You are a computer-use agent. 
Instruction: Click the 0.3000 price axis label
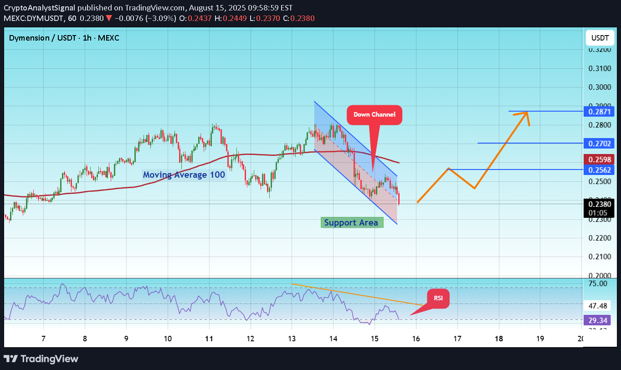(x=600, y=87)
